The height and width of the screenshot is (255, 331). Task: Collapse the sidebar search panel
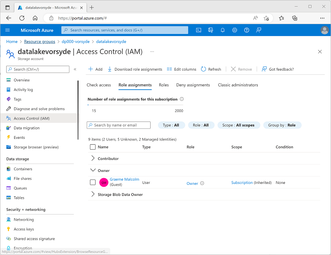(x=76, y=69)
